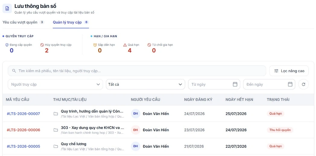Focus the Tìm kiếm mã phiếu search field
The height and width of the screenshot is (156, 316).
click(x=137, y=71)
